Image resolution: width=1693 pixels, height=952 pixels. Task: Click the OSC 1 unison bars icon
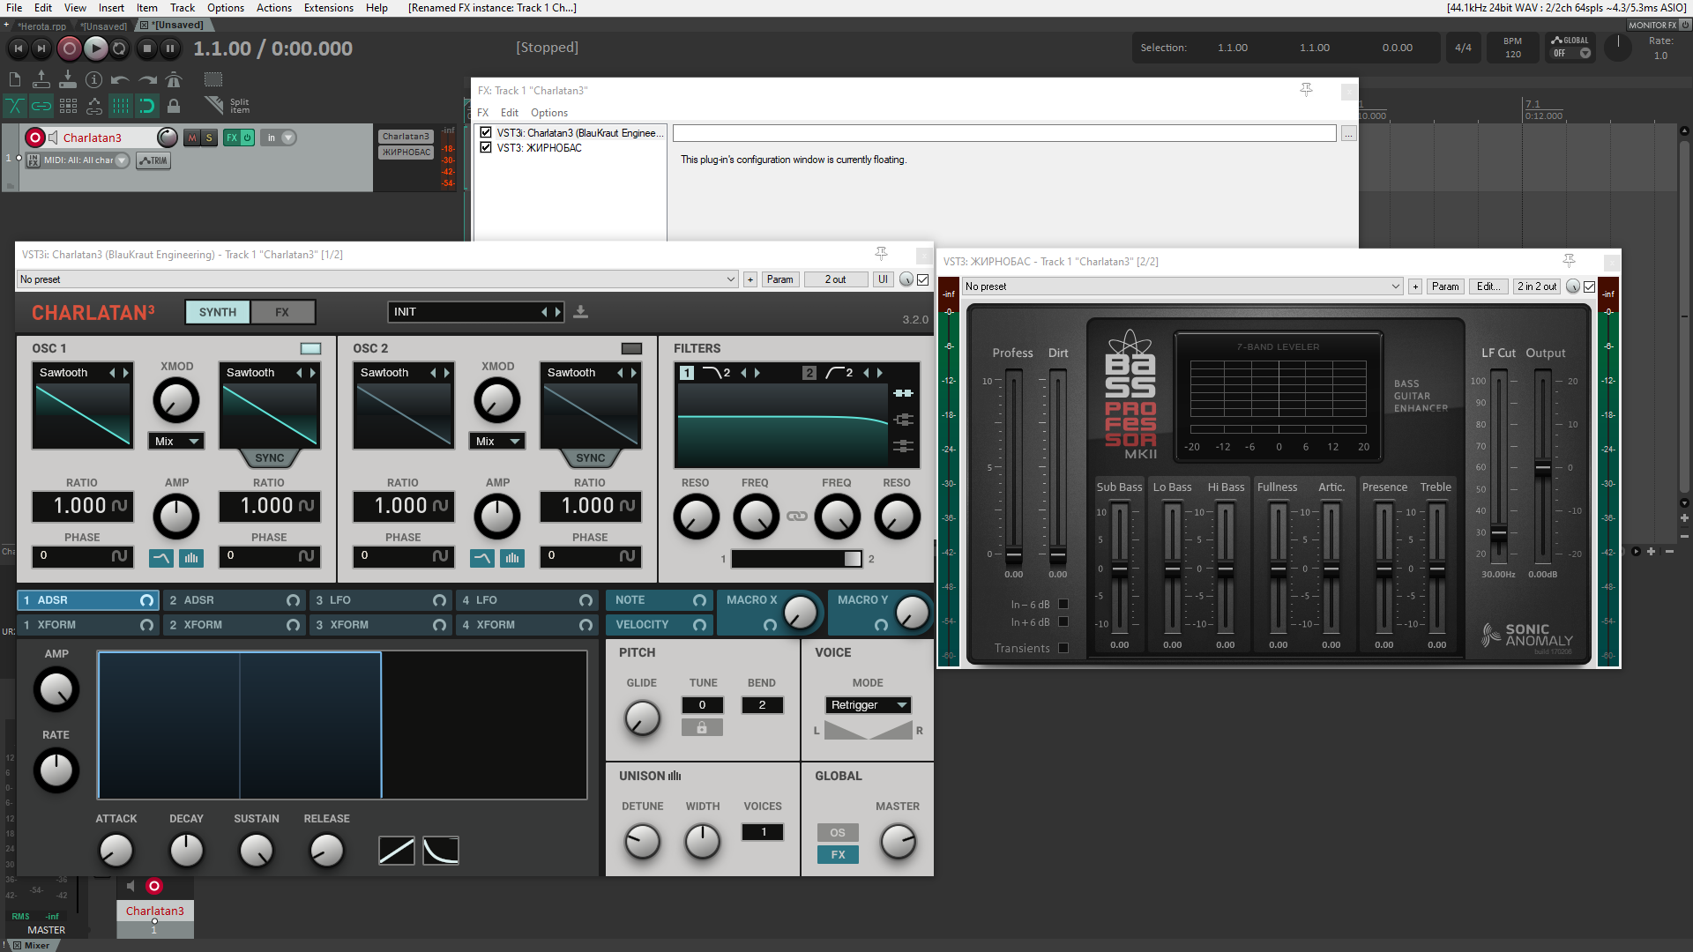coord(191,558)
